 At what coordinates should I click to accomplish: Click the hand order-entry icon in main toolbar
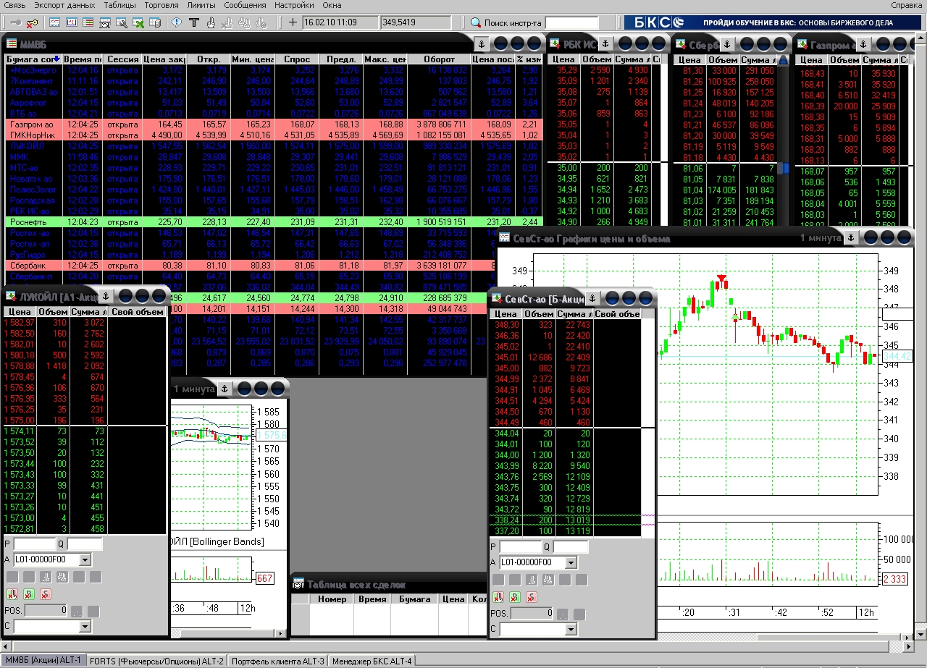tap(211, 22)
